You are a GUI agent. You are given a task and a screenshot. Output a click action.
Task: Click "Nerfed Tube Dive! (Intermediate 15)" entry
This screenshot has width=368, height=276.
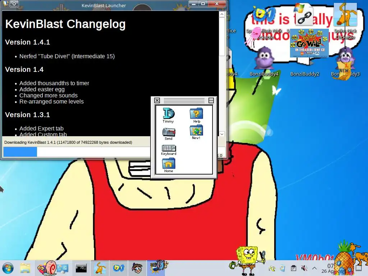click(67, 56)
